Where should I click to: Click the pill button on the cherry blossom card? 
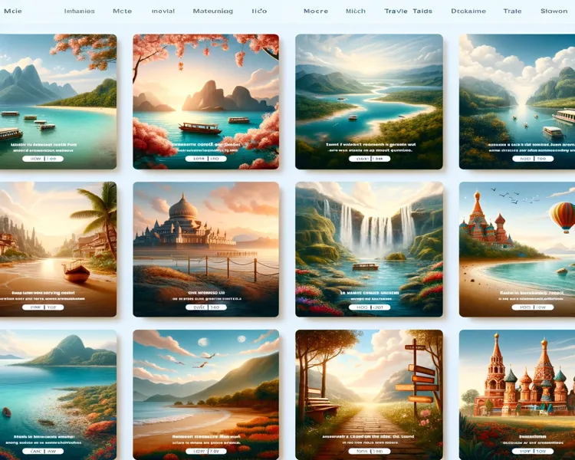(205, 159)
